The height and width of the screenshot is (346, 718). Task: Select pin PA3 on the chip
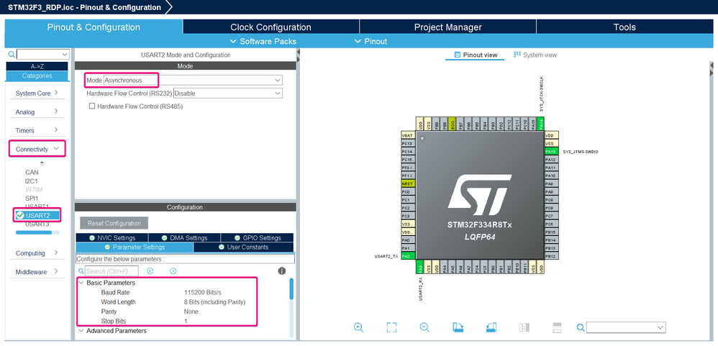pos(420,267)
